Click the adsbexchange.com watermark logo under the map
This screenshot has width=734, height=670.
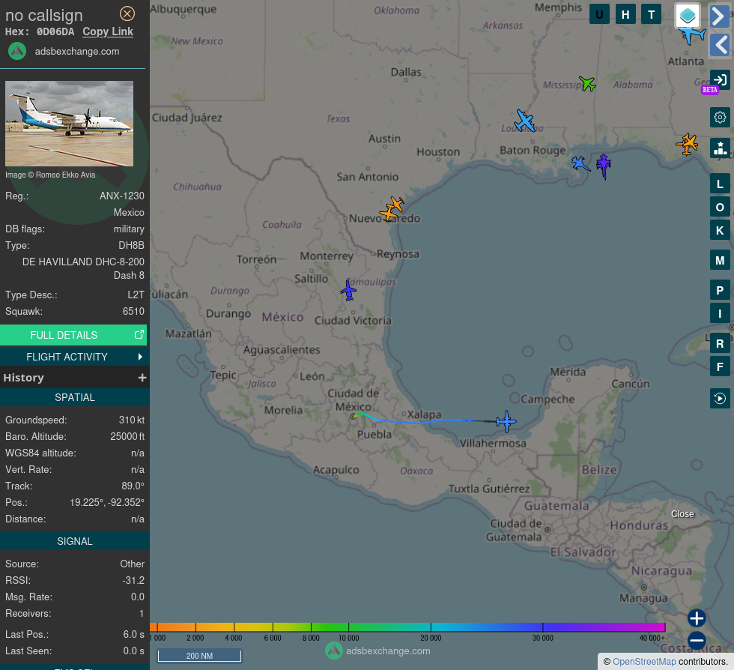[x=334, y=651]
